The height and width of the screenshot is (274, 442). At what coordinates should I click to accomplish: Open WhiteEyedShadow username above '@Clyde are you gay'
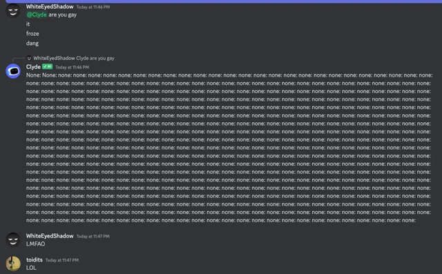coord(50,6)
